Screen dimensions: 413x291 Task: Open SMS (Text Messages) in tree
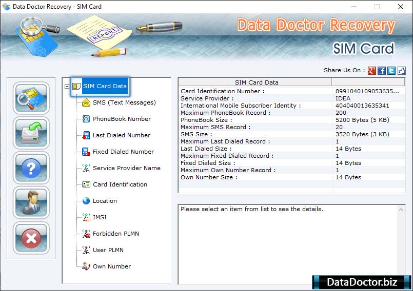coord(124,102)
